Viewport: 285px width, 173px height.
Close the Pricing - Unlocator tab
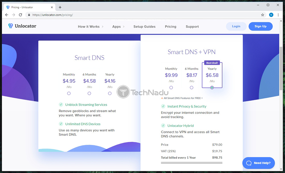point(52,7)
